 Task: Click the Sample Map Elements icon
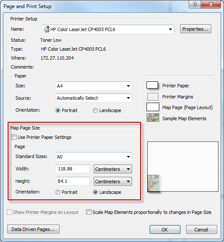coord(153,118)
